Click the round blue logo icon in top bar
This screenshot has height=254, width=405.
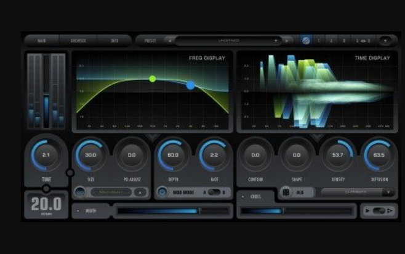coord(306,41)
